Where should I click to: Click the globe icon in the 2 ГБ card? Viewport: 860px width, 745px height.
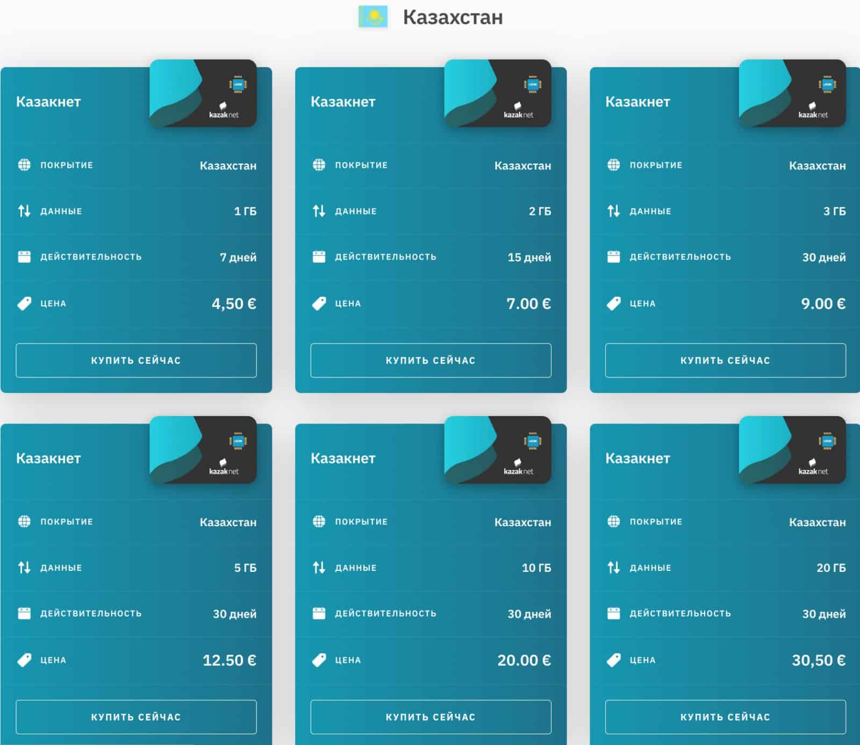pyautogui.click(x=319, y=164)
